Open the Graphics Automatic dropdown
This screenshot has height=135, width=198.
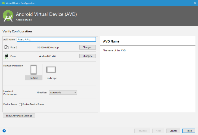coord(63,92)
